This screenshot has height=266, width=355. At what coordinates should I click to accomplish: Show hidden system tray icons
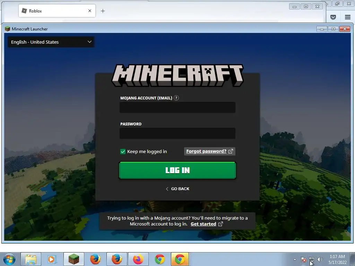coord(295,259)
